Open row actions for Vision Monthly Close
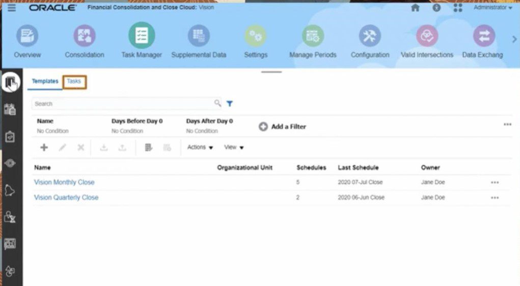This screenshot has width=520, height=286. pos(495,183)
